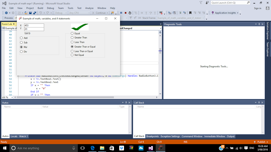The height and width of the screenshot is (152, 271).
Task: Close the Autos panel
Action: pyautogui.click(x=129, y=103)
